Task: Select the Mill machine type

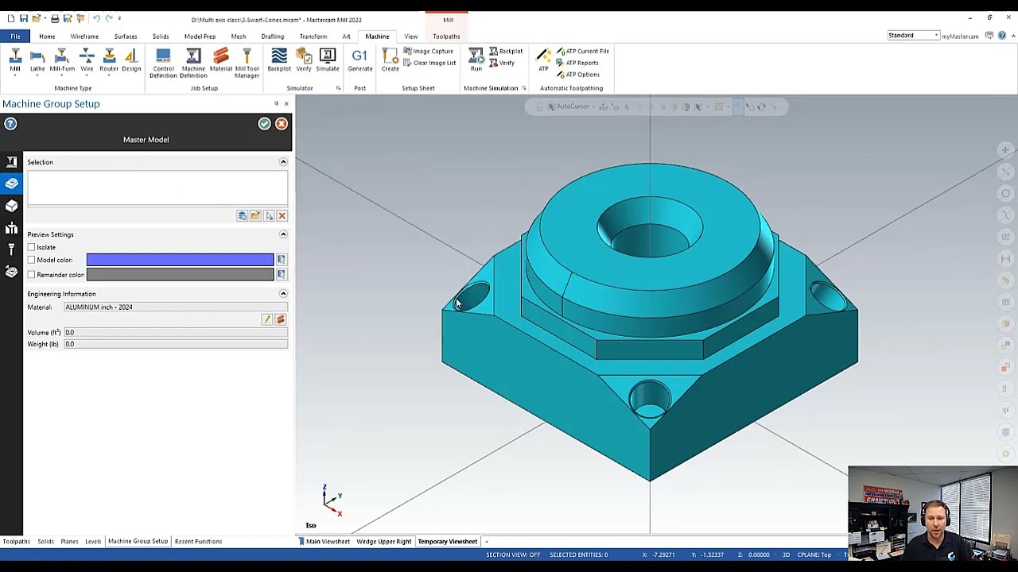Action: [x=15, y=60]
